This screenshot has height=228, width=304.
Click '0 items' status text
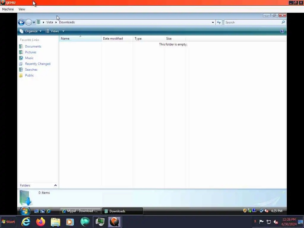coord(44,193)
